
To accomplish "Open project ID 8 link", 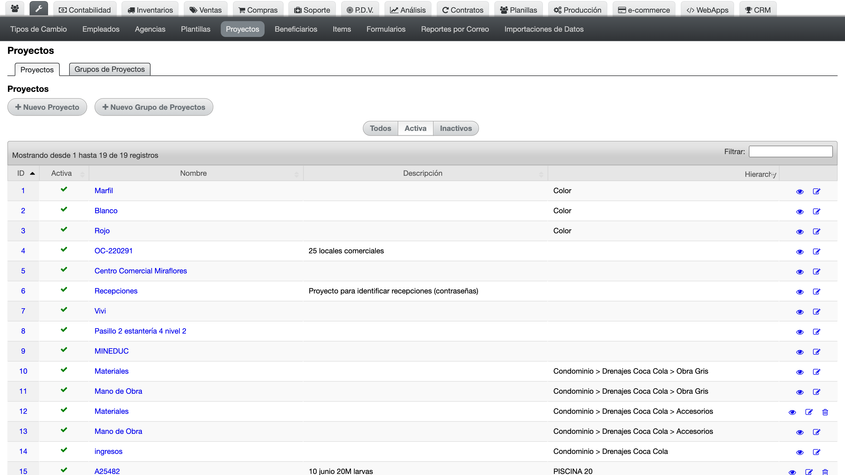I will 23,331.
